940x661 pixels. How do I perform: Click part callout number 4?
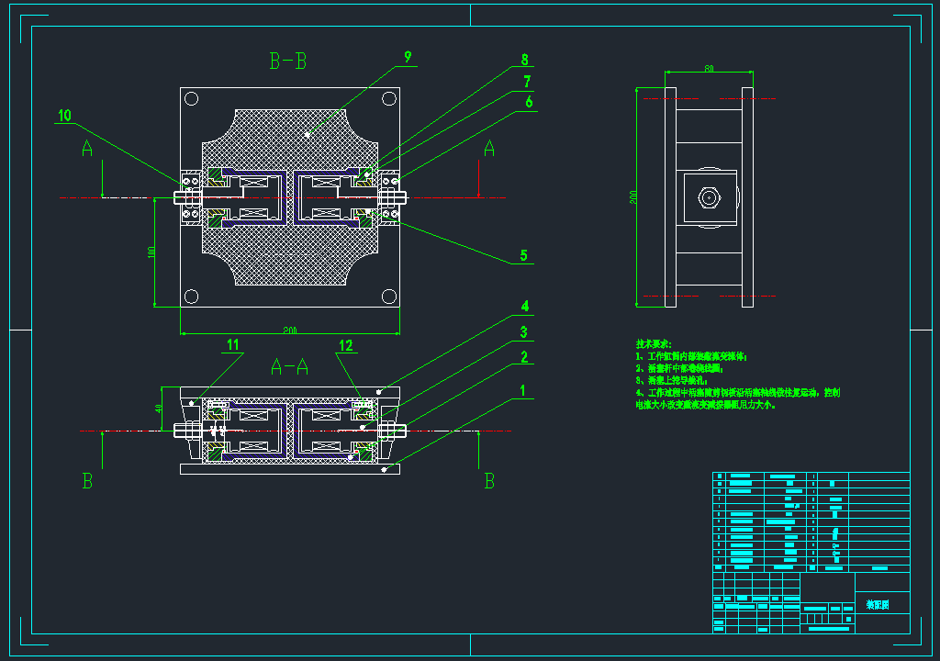click(x=524, y=307)
